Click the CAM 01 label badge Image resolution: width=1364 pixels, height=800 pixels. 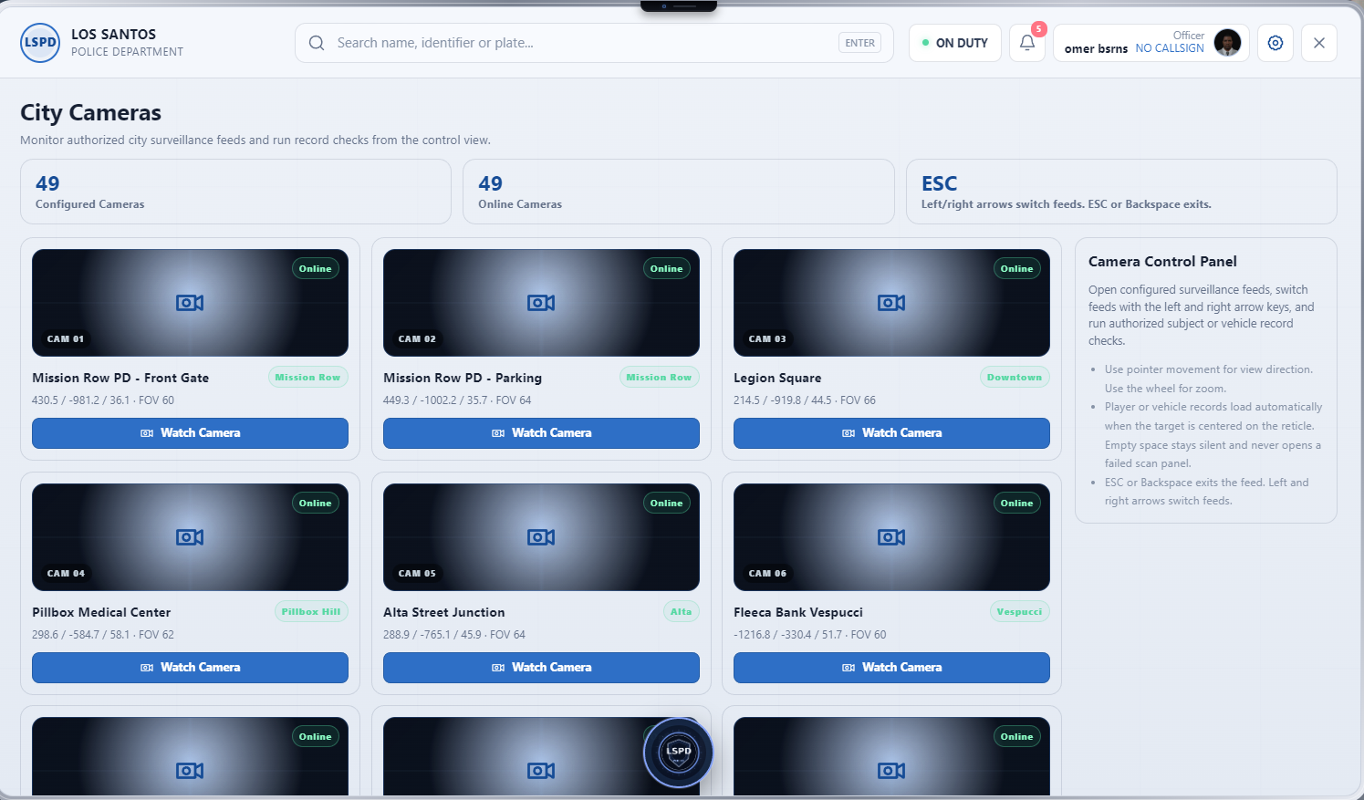(x=66, y=339)
